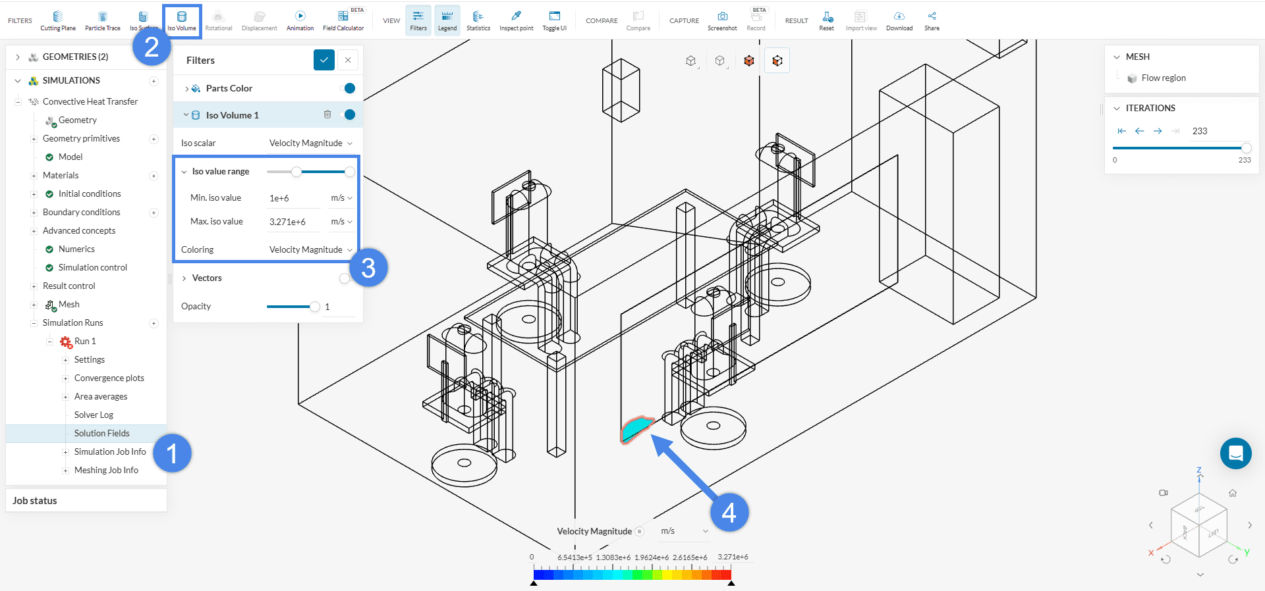This screenshot has height=591, width=1265.
Task: Open the Statistics view
Action: click(x=478, y=20)
